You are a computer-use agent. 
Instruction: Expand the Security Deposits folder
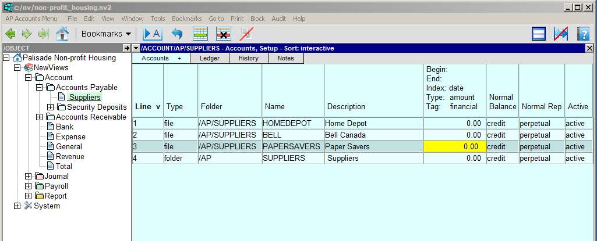[50, 107]
